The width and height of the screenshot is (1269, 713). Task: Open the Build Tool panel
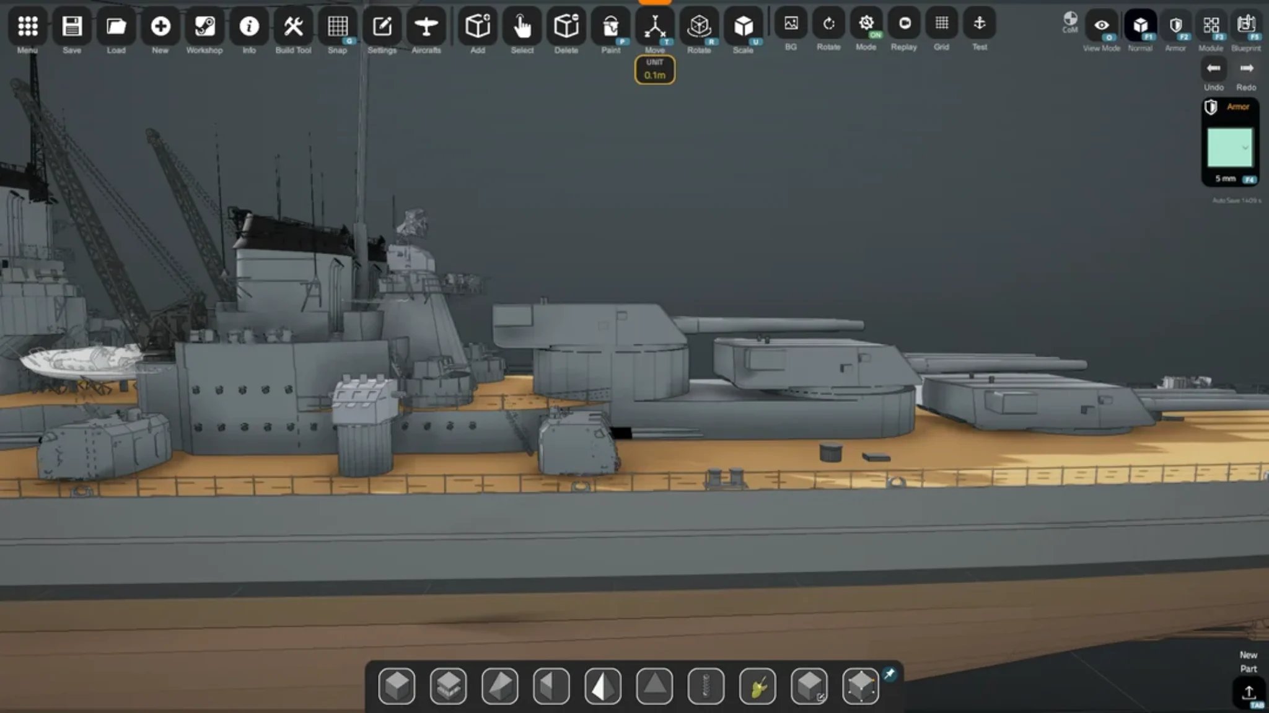coord(293,27)
